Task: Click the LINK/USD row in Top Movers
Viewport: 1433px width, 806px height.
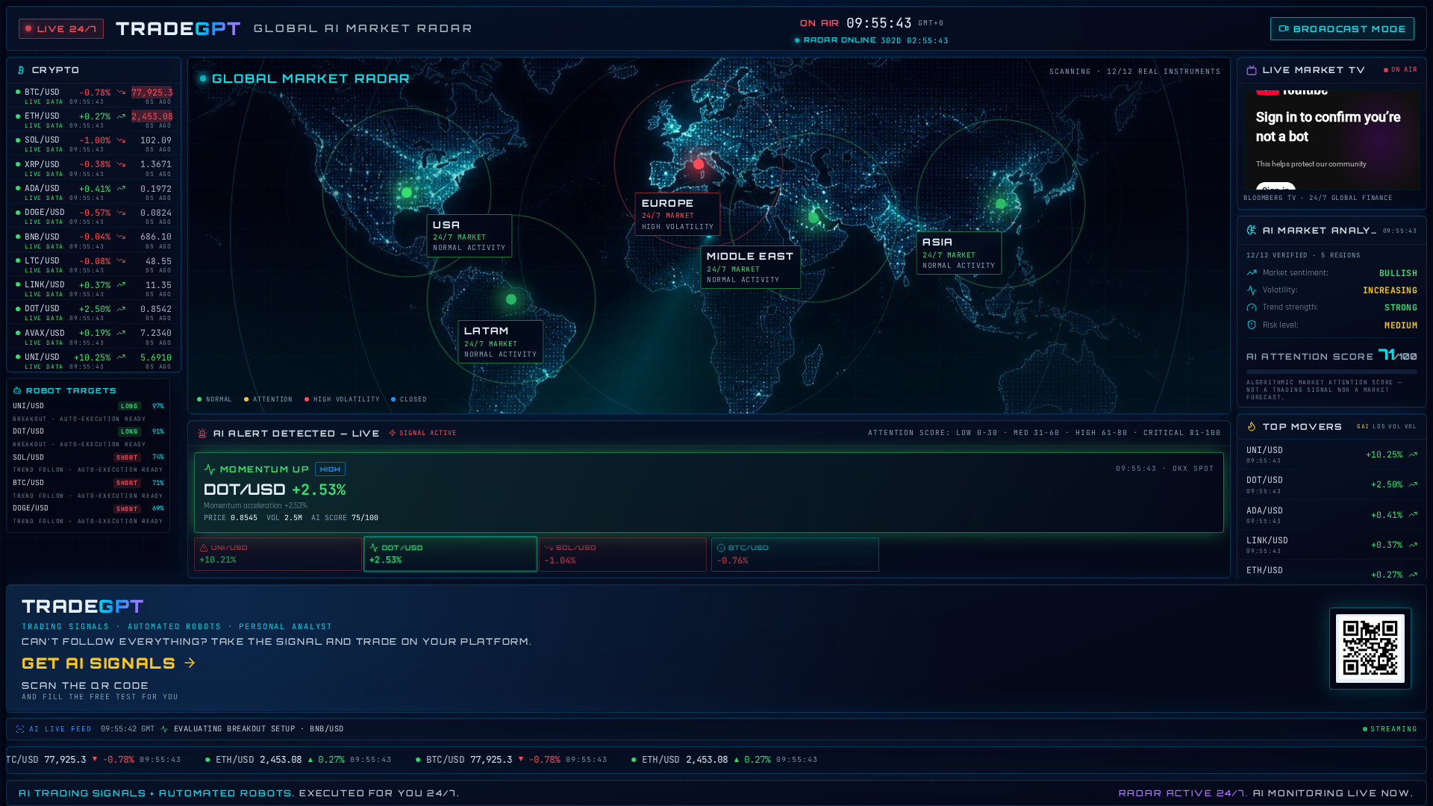Action: click(1331, 545)
